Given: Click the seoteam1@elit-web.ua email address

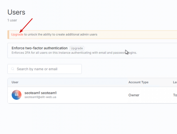Looking at the screenshot, I should pyautogui.click(x=40, y=97).
